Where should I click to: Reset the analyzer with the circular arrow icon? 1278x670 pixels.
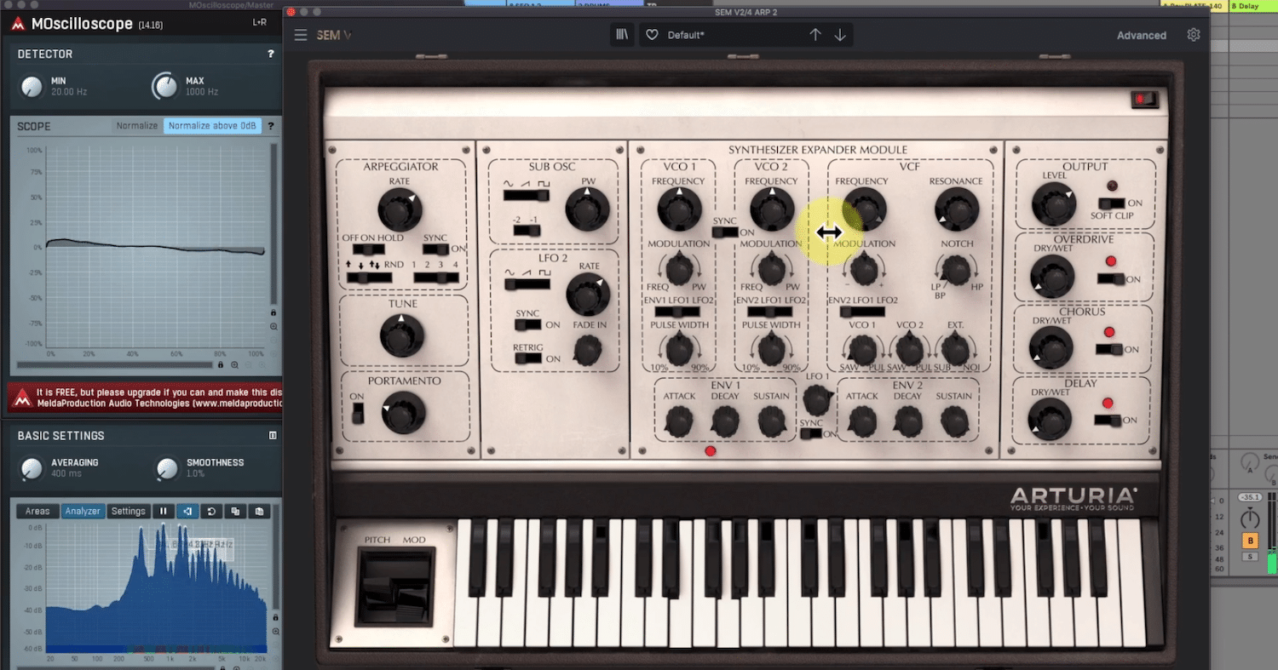tap(211, 512)
